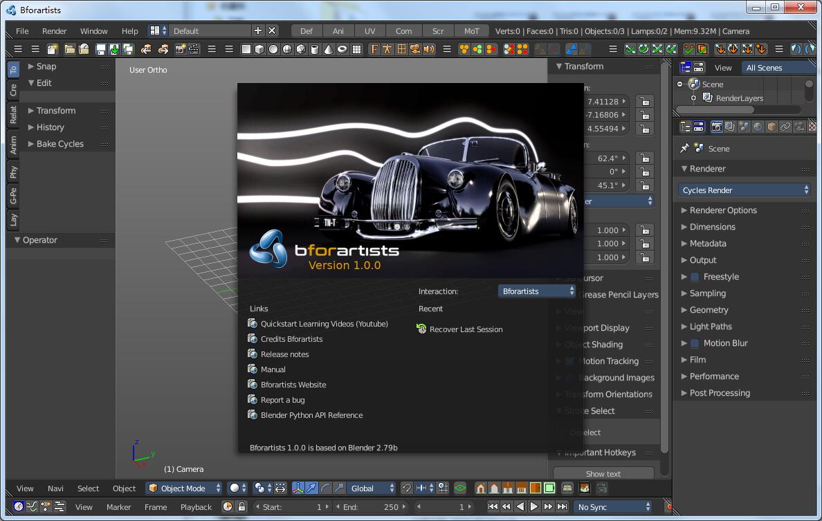
Task: Open the File menu
Action: click(22, 31)
